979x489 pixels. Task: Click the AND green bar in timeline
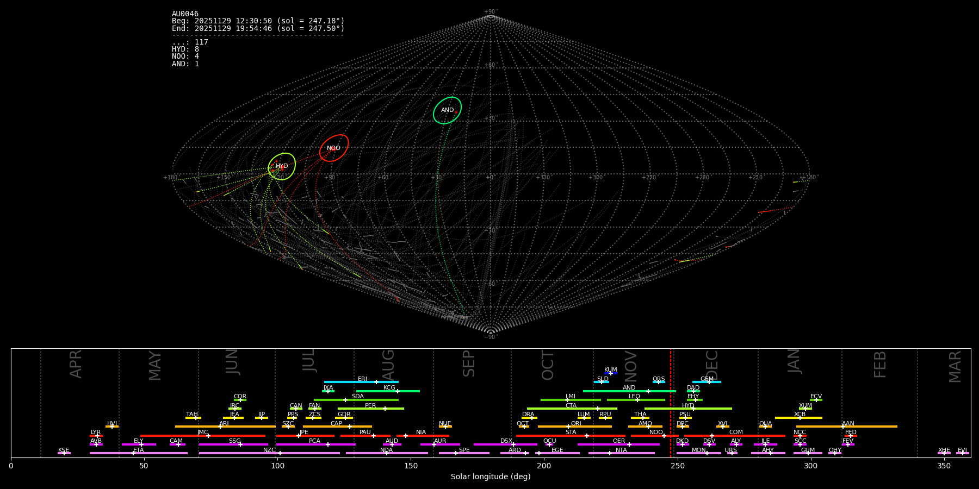(629, 391)
